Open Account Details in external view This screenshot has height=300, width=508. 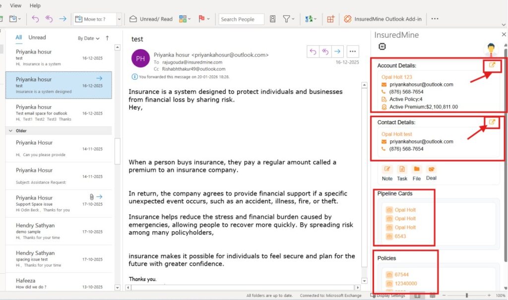click(492, 65)
